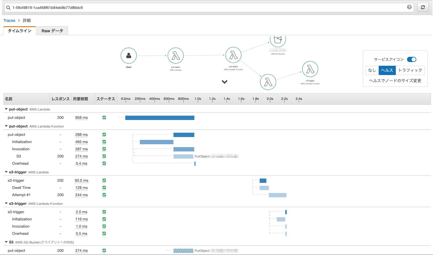Open the help question mark icon

pyautogui.click(x=409, y=7)
